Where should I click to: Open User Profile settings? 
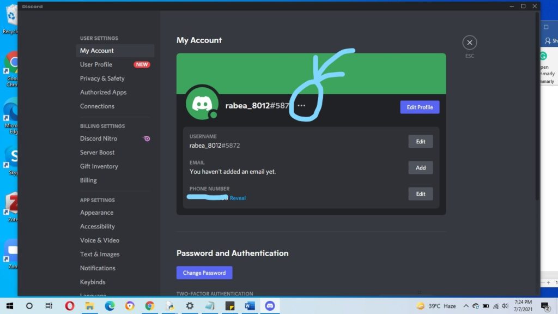click(115, 64)
